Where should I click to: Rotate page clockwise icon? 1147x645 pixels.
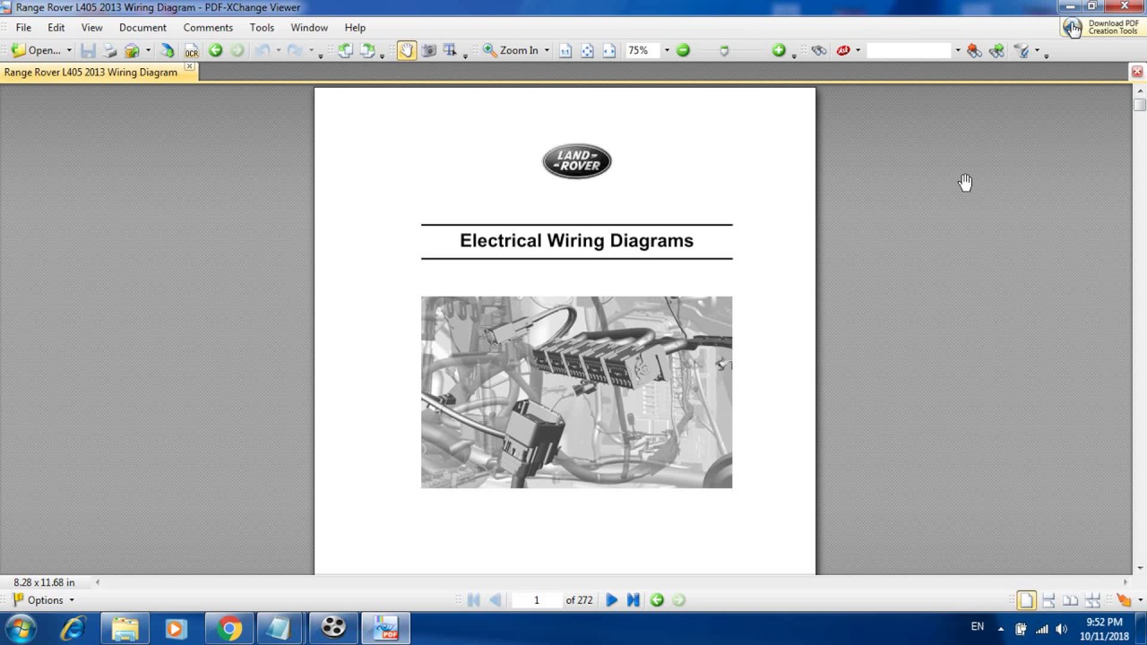click(367, 50)
